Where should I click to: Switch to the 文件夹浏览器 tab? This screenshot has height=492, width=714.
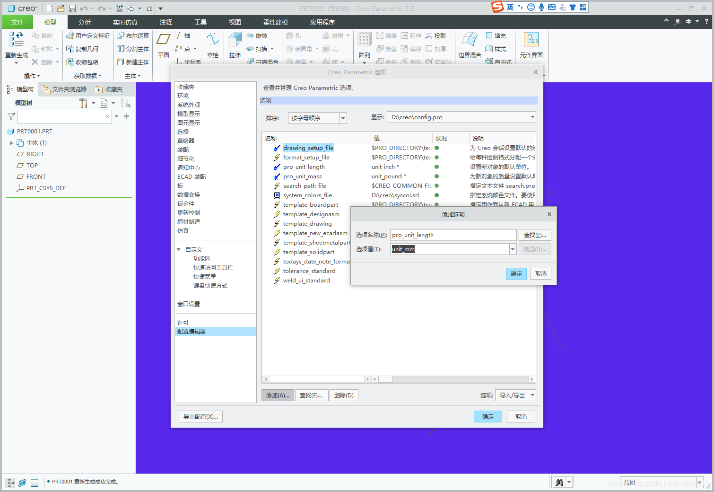[64, 89]
